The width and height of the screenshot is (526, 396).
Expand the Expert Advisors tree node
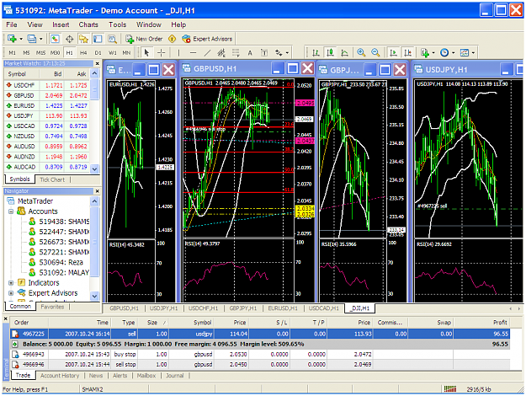click(11, 293)
